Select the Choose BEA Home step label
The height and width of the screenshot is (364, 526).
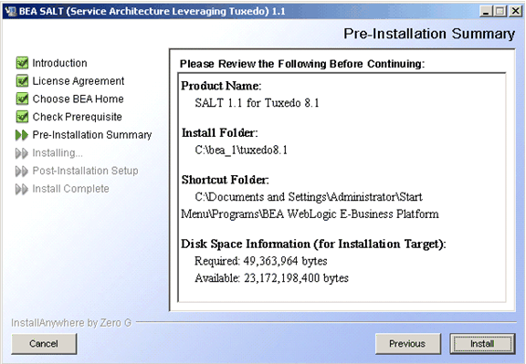pyautogui.click(x=78, y=99)
